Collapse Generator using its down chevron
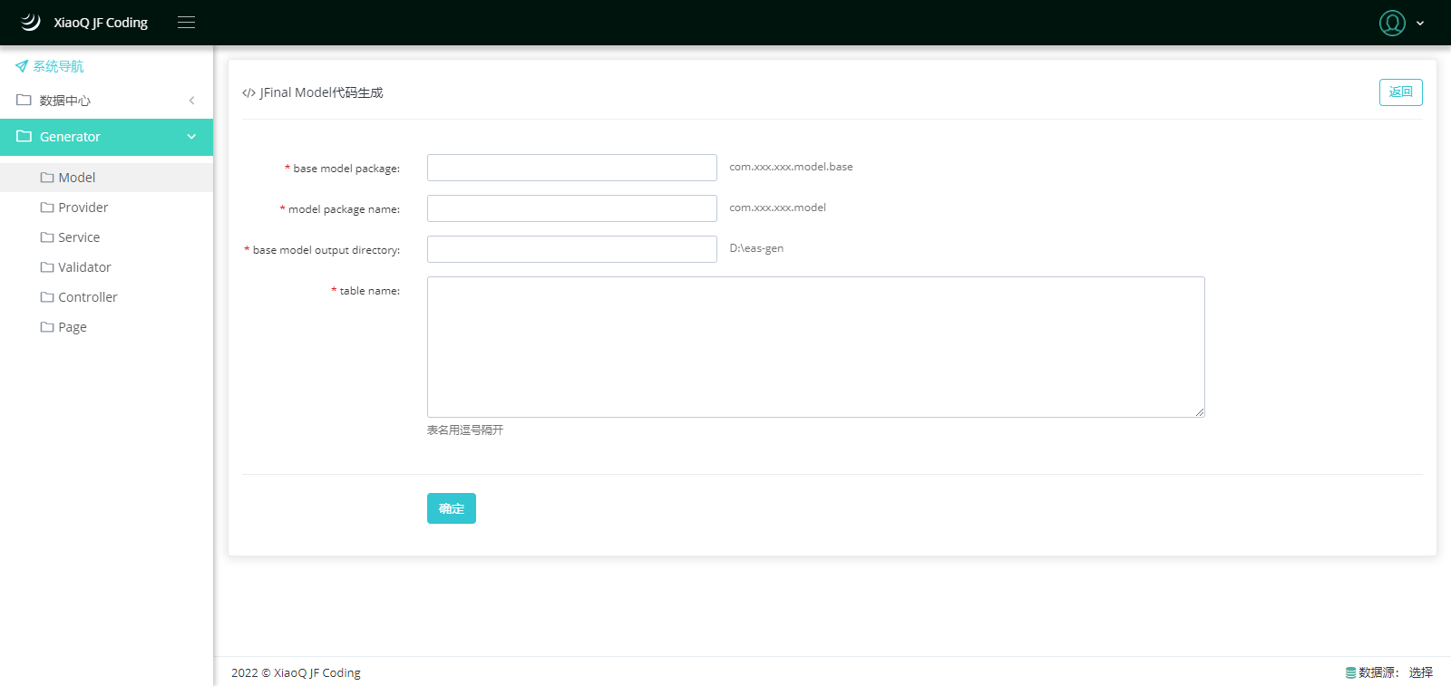1451x686 pixels. [191, 137]
